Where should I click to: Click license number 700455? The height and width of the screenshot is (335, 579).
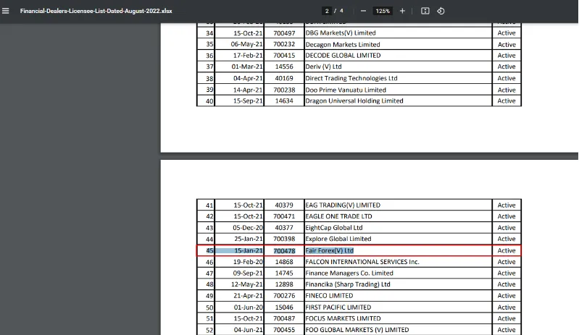[x=284, y=330]
